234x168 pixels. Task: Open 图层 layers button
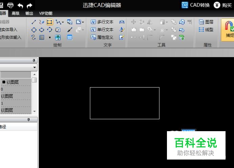tap(206, 22)
